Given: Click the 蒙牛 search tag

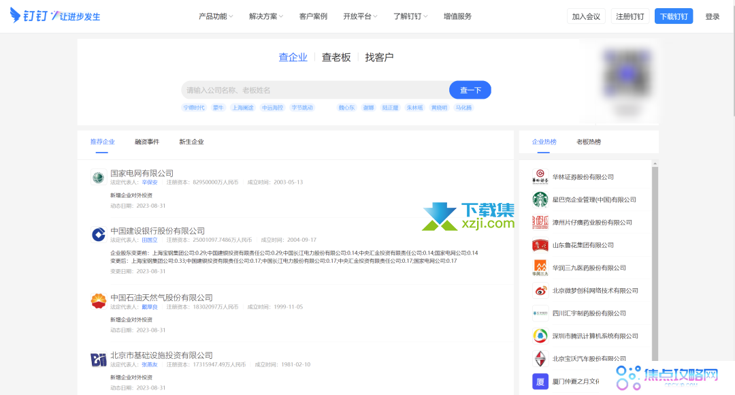Looking at the screenshot, I should 218,108.
